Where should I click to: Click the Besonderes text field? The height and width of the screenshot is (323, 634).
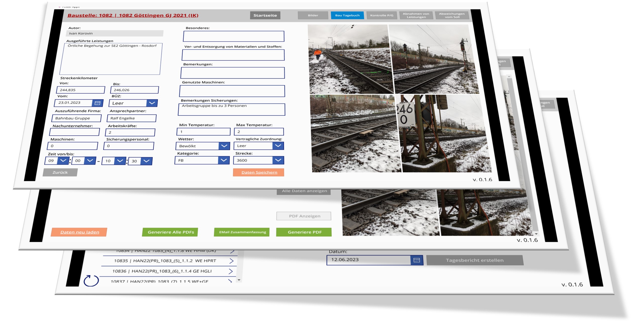(233, 36)
